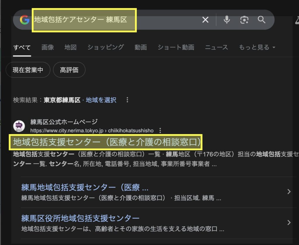This screenshot has width=299, height=245.
Task: Switch to the 画像 tab
Action: point(48,47)
